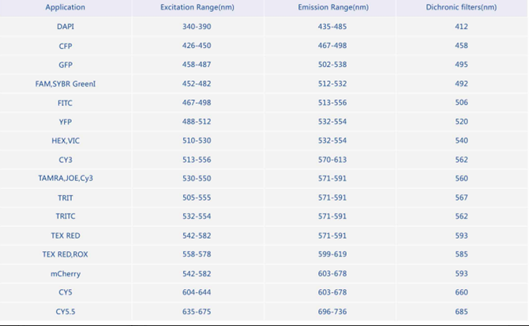Screen dimensions: 529x326
Task: Select the DAPI application cell
Action: pos(66,27)
